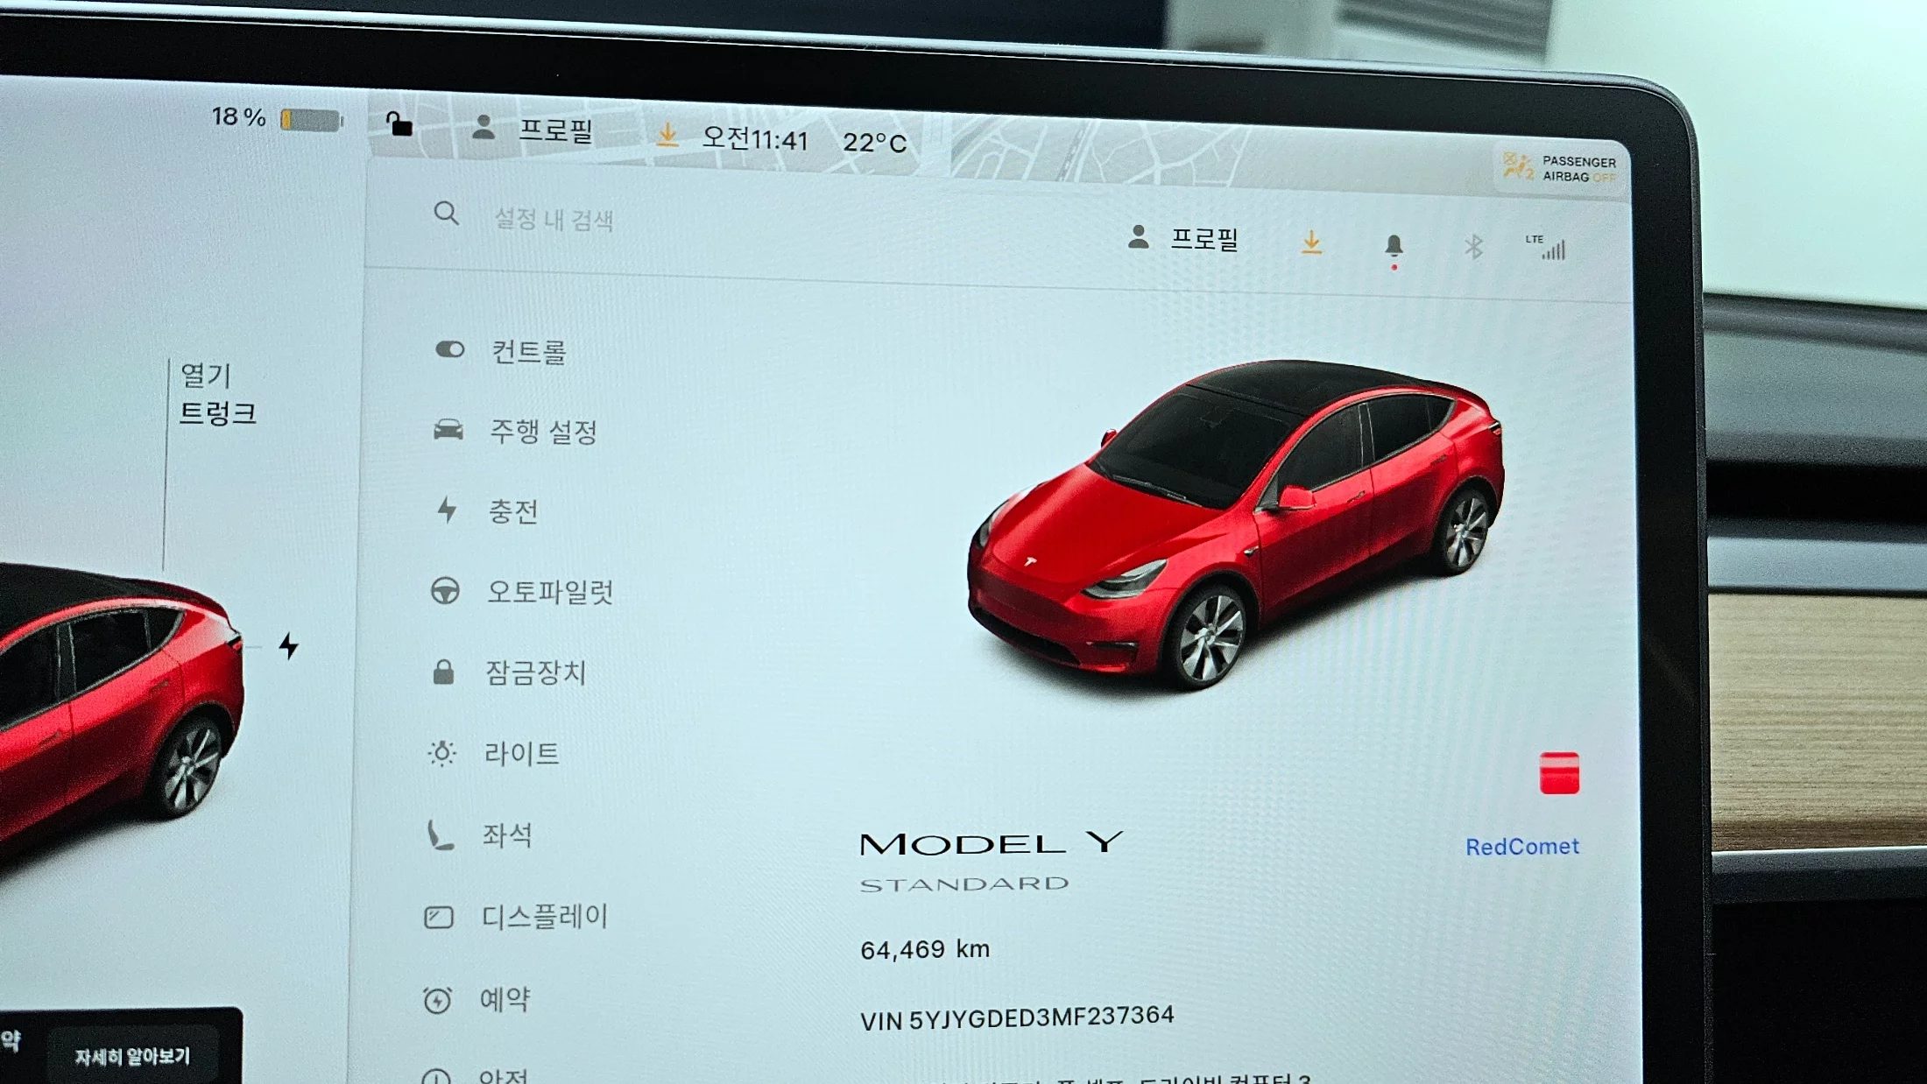Screen dimensions: 1927x1084
Task: Tap the software update download arrow in top bar
Action: click(667, 135)
